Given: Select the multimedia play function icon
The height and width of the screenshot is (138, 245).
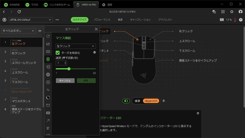Looking at the screenshot, I should tap(48, 113).
